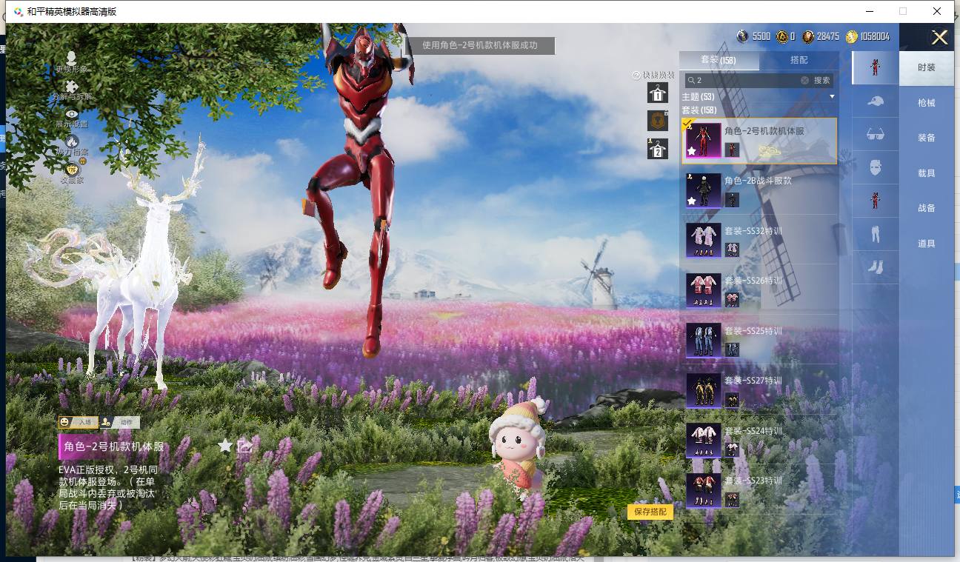960x562 pixels.
Task: Click small piece icon under 套装-SS27特训
Action: (x=732, y=400)
